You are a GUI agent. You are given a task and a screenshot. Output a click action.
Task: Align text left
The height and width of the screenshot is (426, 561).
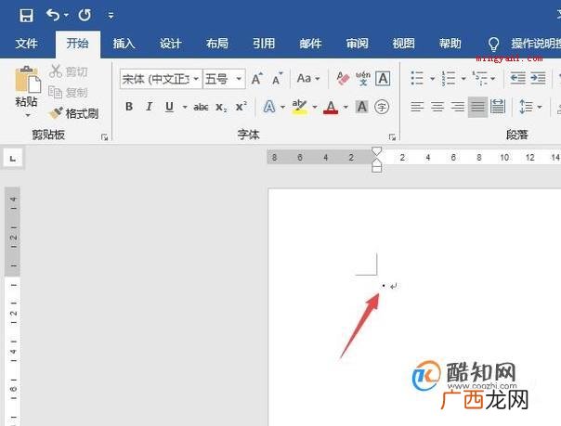click(x=417, y=107)
